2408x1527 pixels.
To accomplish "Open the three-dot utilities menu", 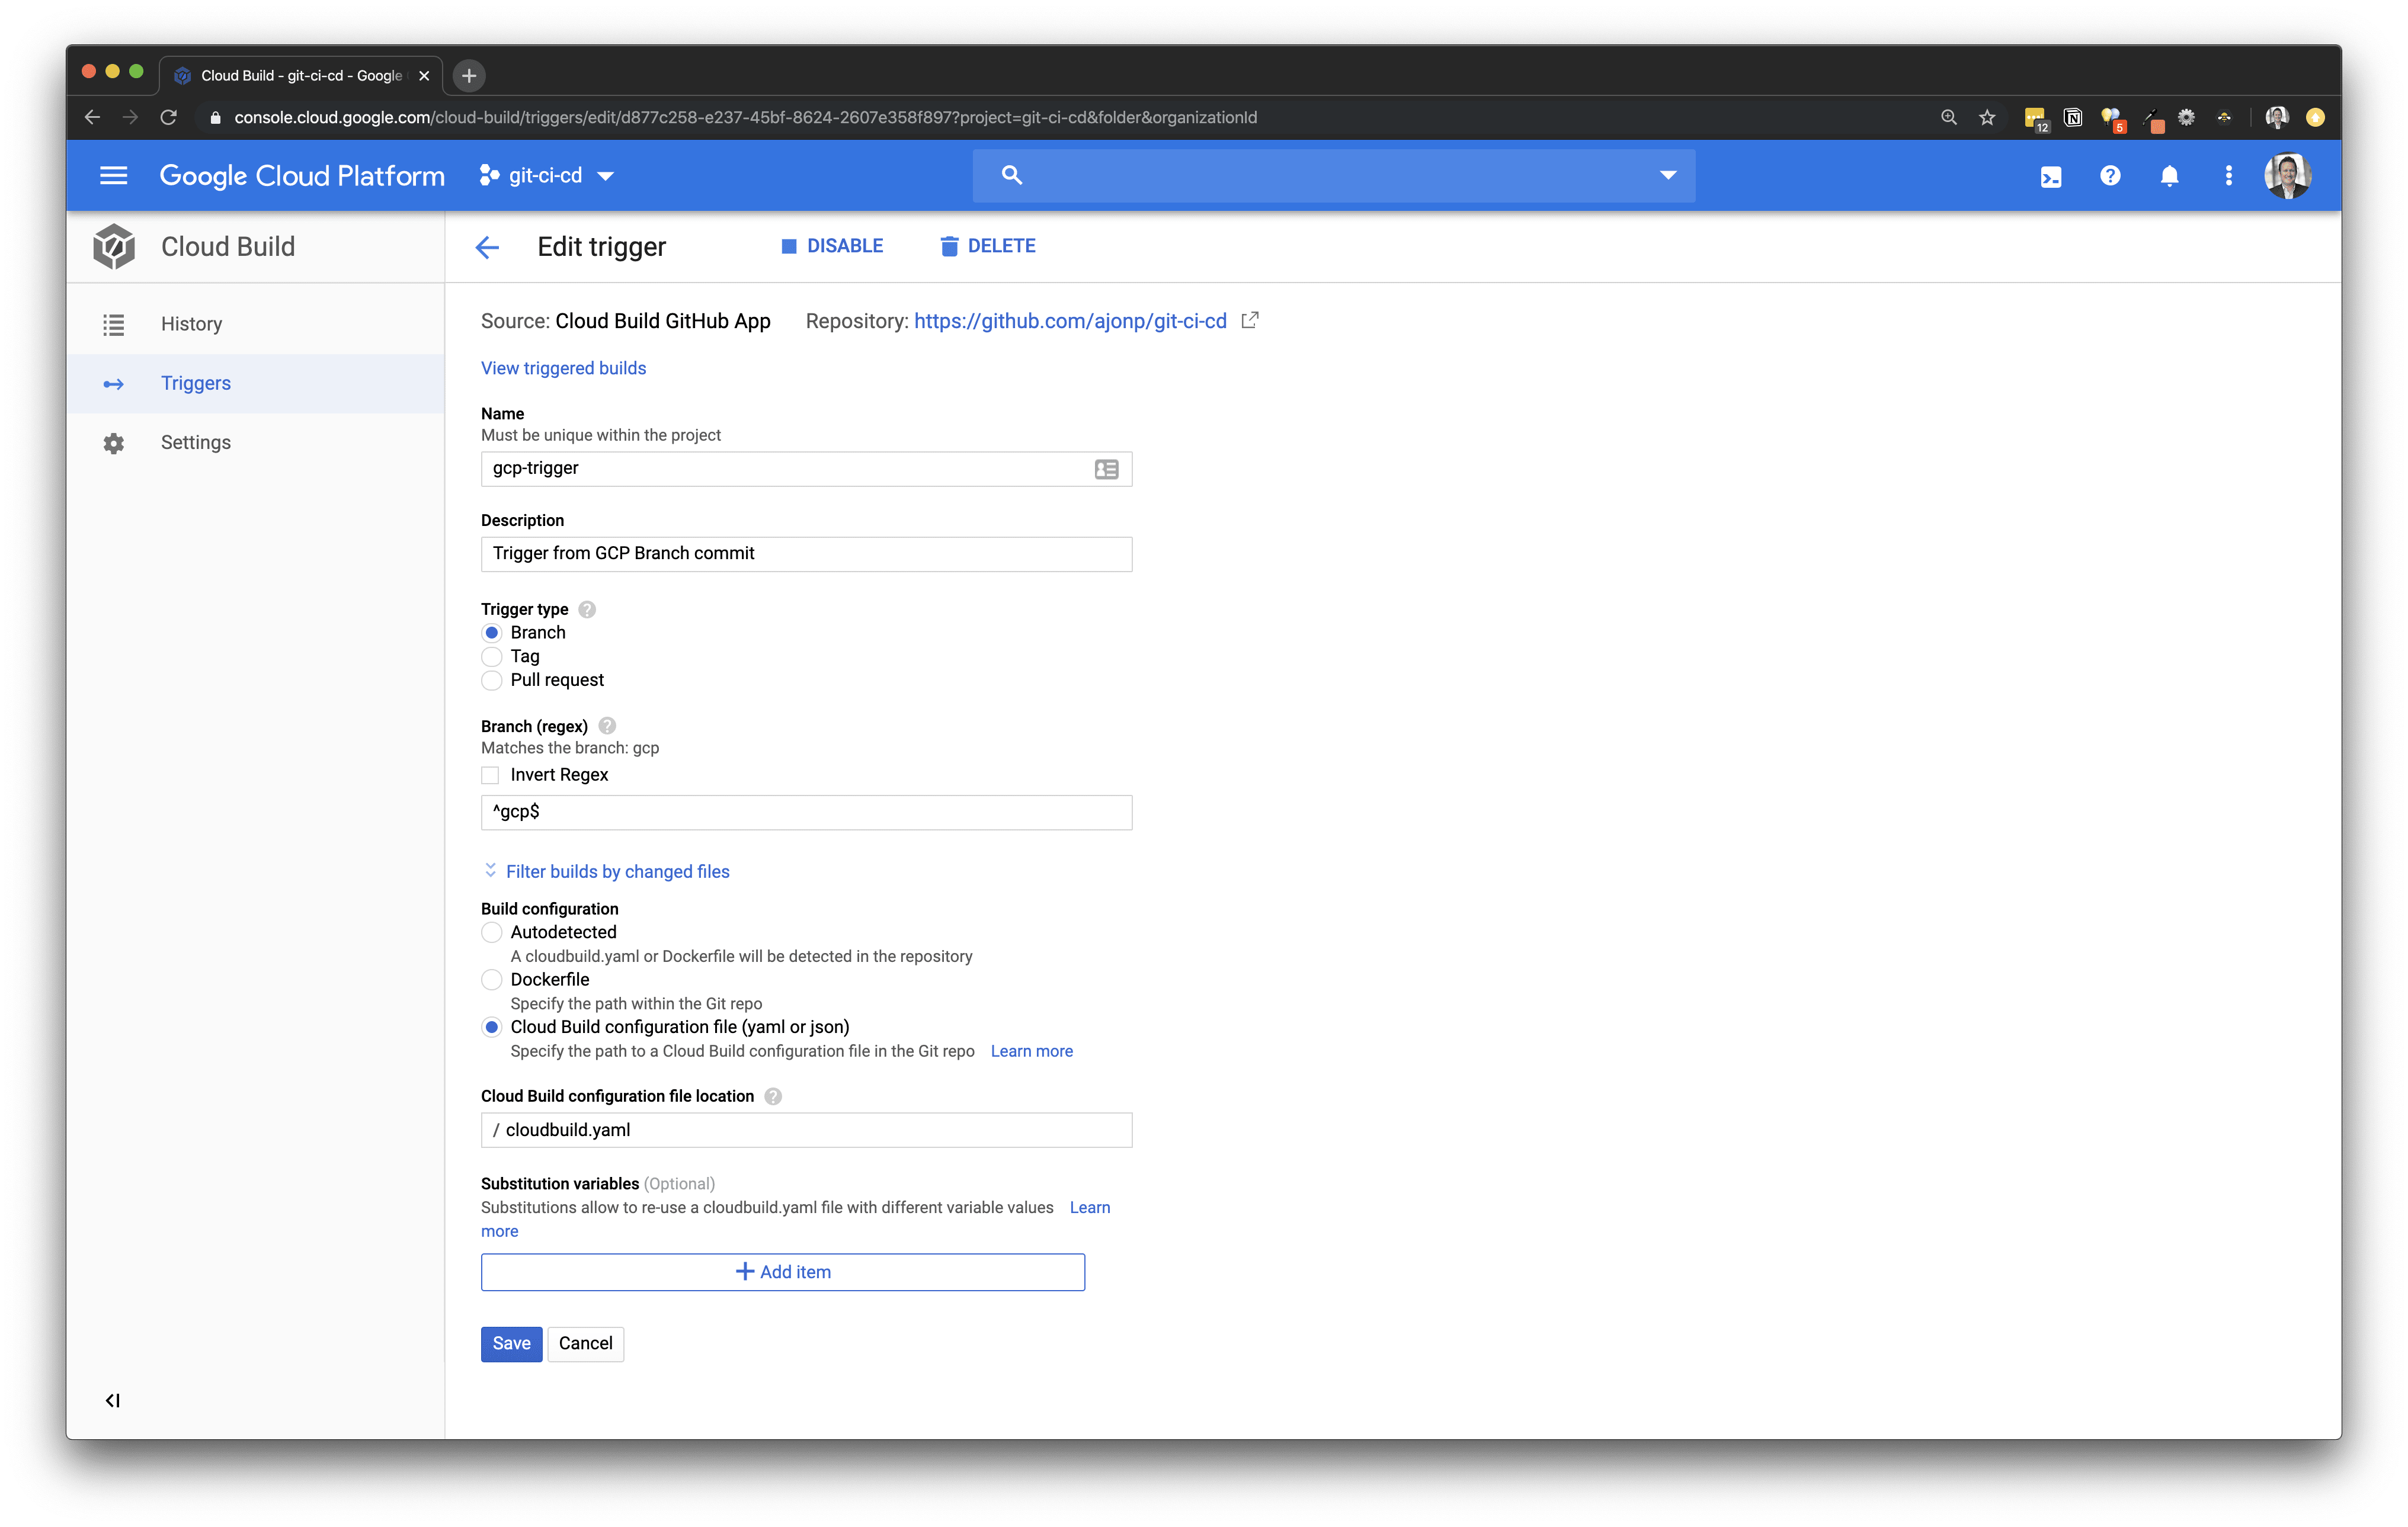I will [x=2228, y=176].
